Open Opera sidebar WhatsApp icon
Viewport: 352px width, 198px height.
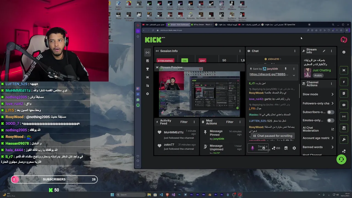pos(138,100)
